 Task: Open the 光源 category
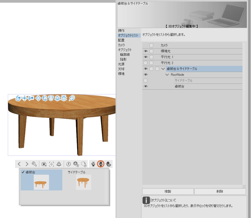[121, 64]
